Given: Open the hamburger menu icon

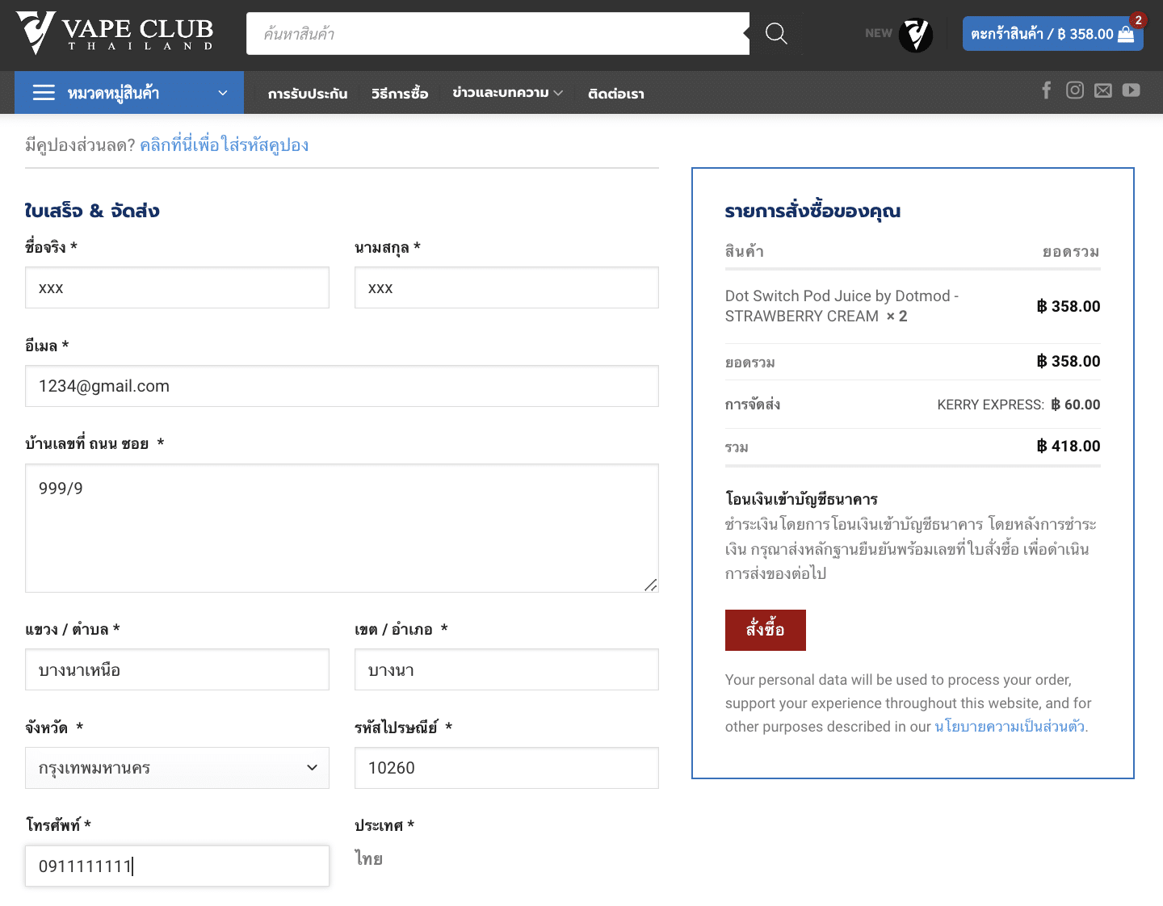Looking at the screenshot, I should point(44,92).
